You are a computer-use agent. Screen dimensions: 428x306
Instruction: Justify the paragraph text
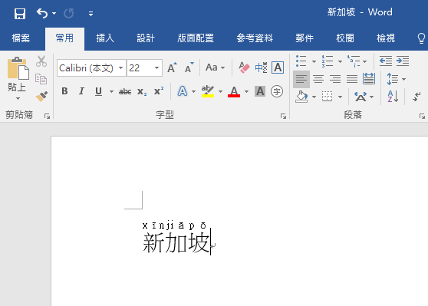[x=352, y=79]
